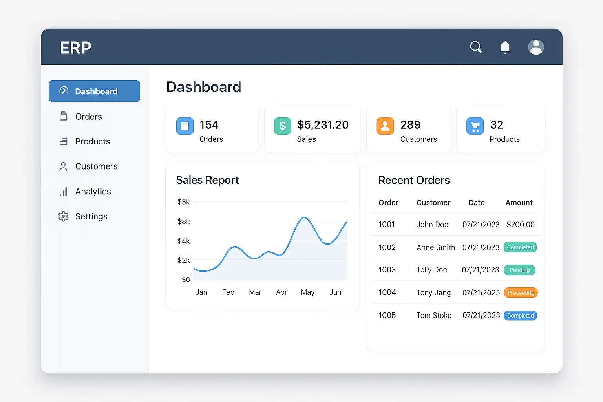This screenshot has height=402, width=603.
Task: Click the 154 Orders count
Action: tap(209, 125)
